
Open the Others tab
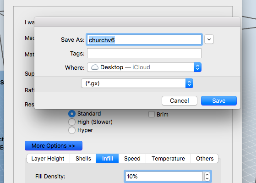[204, 159]
